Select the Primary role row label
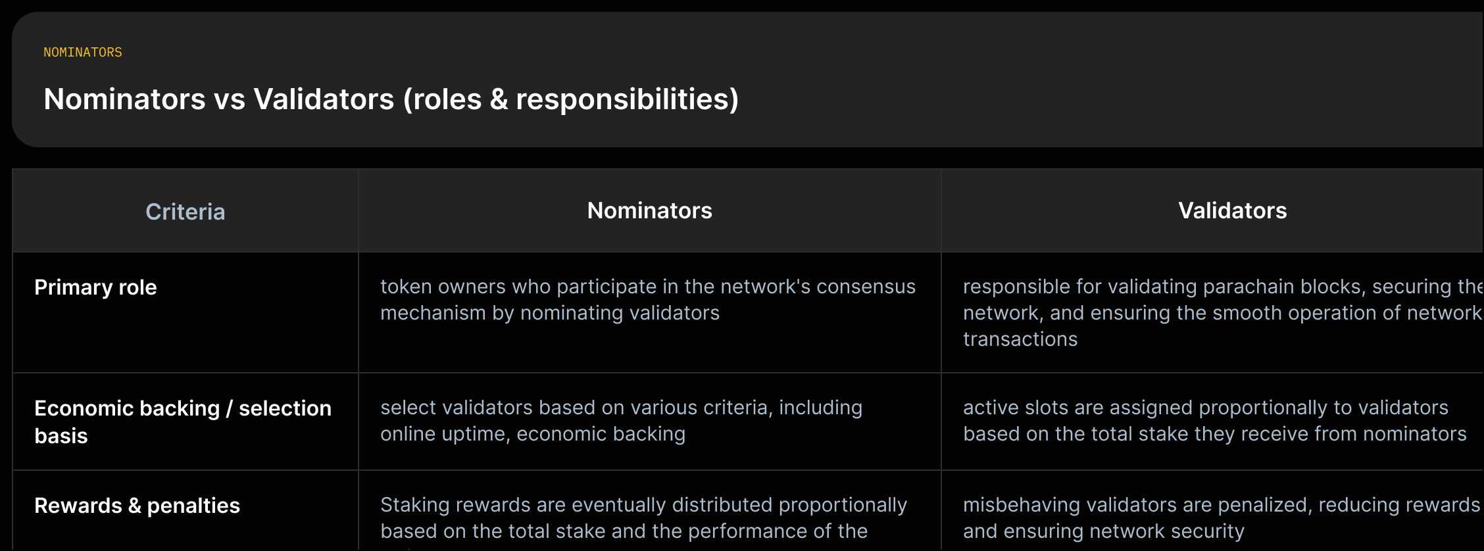 click(x=95, y=287)
